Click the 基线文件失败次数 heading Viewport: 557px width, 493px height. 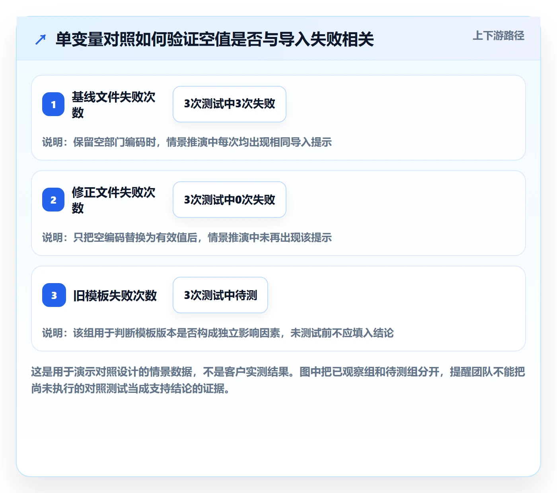113,105
